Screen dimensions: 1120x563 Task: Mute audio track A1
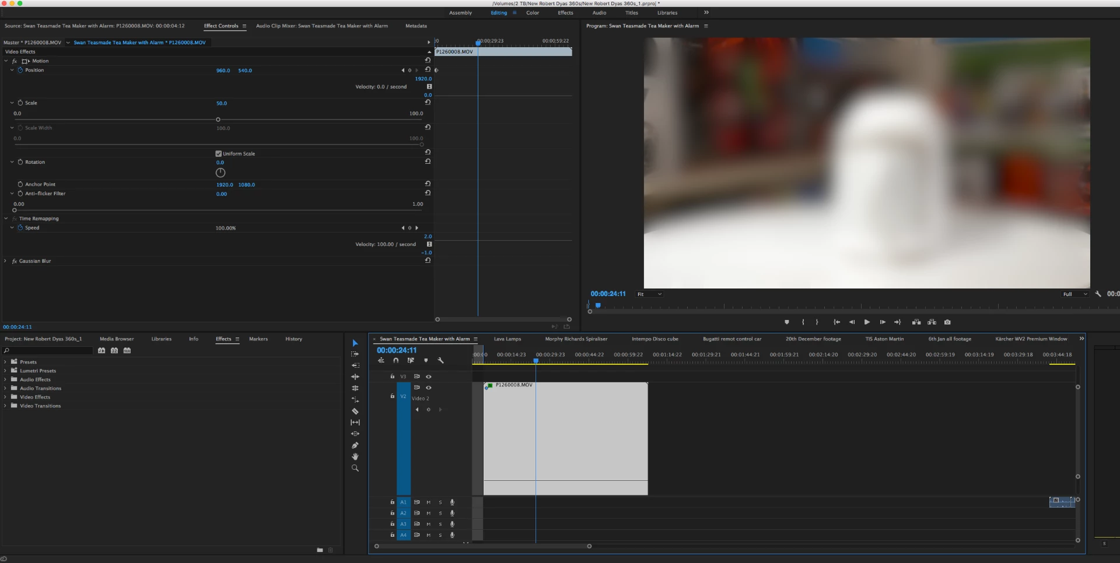click(428, 502)
